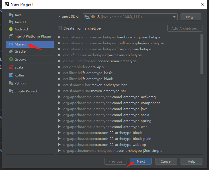The height and width of the screenshot is (170, 209).
Task: Click the IntelliJ Platform Plugin icon
Action: (11, 36)
